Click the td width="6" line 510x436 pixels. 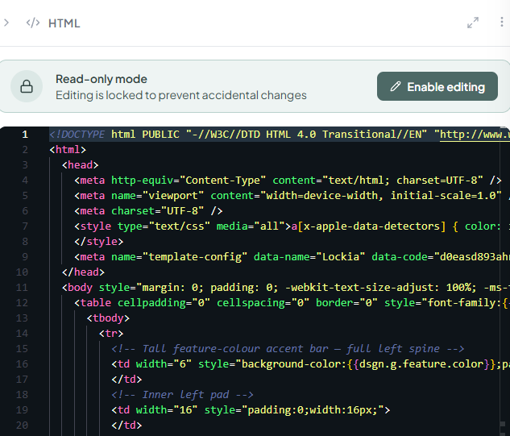point(310,363)
